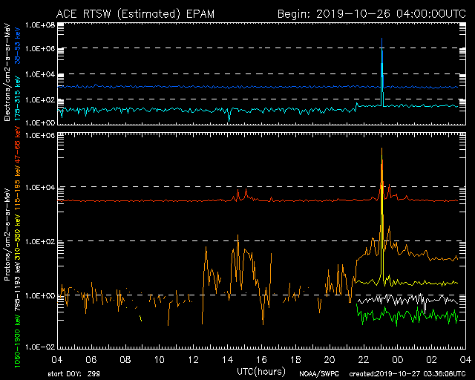The height and width of the screenshot is (380, 475).
Task: Click the 1.0E+08 tick on electron panel
Action: 42,24
